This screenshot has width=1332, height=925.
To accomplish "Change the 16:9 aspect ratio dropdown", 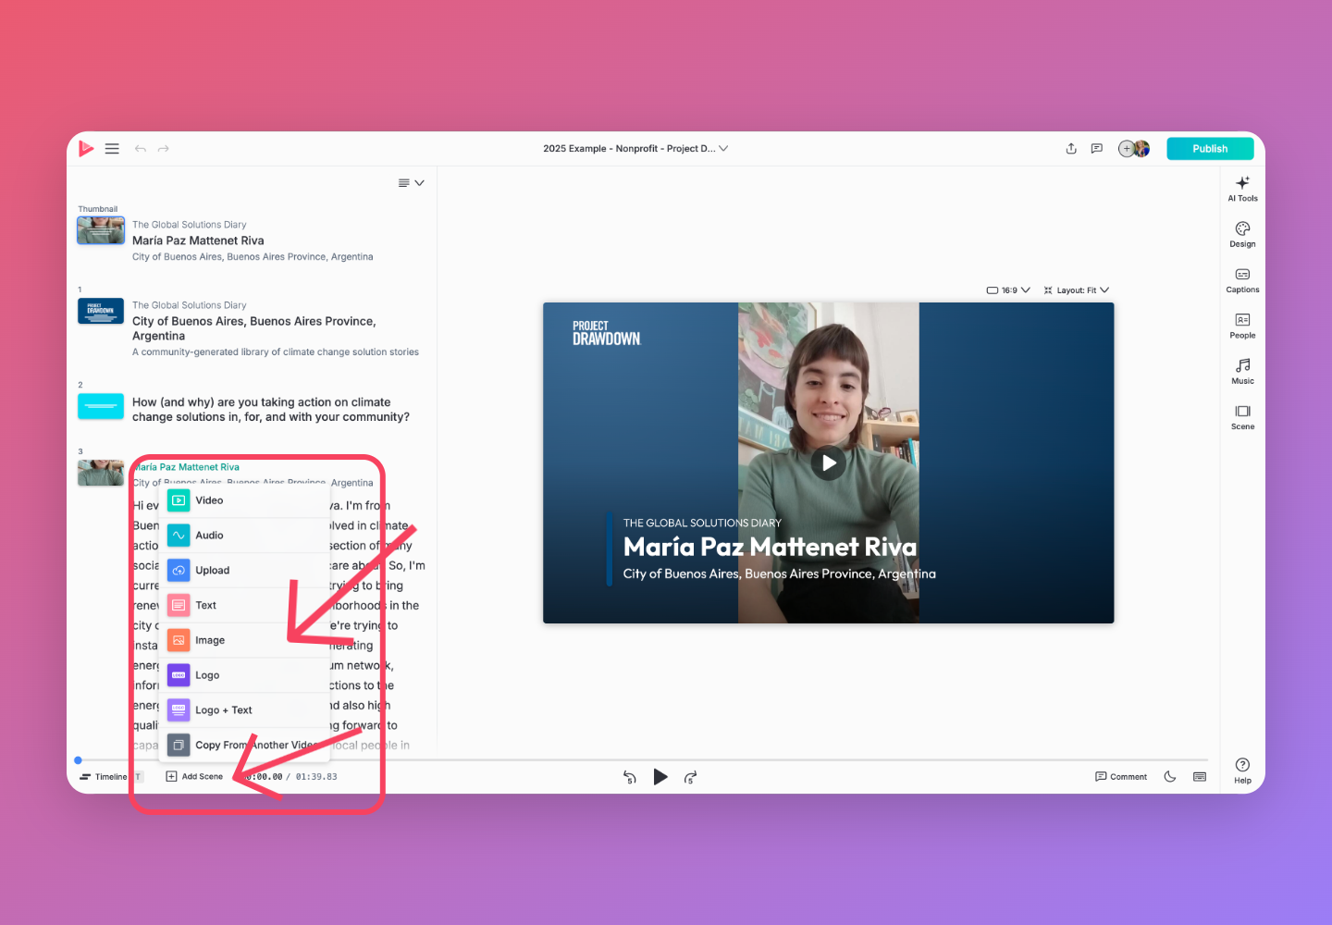I will pyautogui.click(x=1008, y=290).
